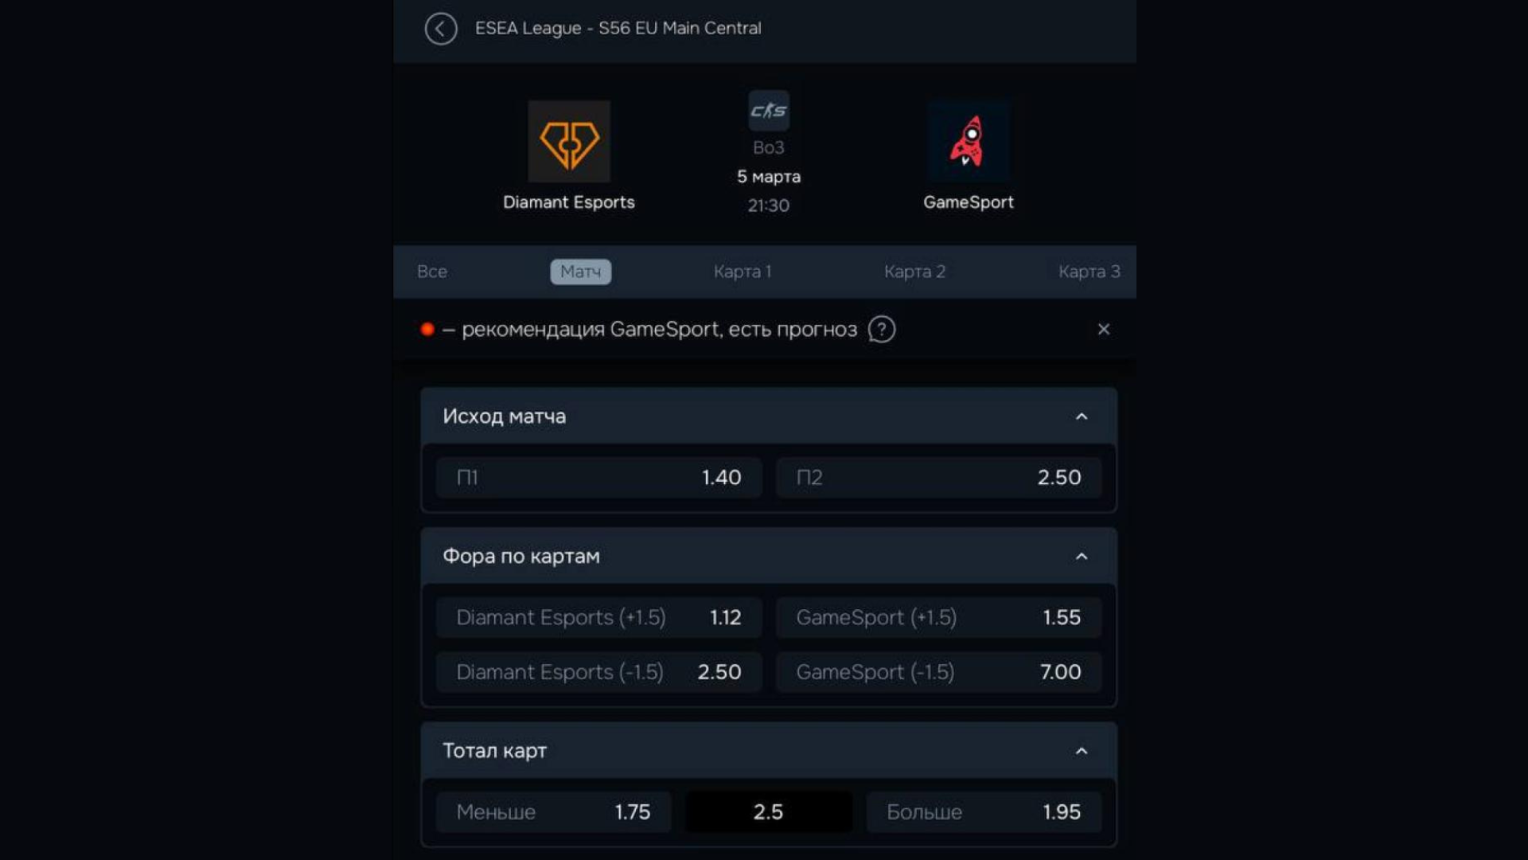Image resolution: width=1528 pixels, height=860 pixels.
Task: Choose GameSport (-1.5) handicap at 7.00
Action: [x=938, y=672]
